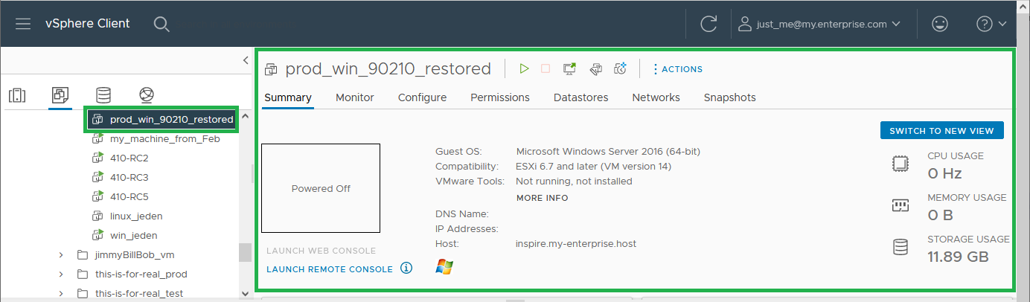
Task: Open the Actions menu for the VM
Action: 677,69
